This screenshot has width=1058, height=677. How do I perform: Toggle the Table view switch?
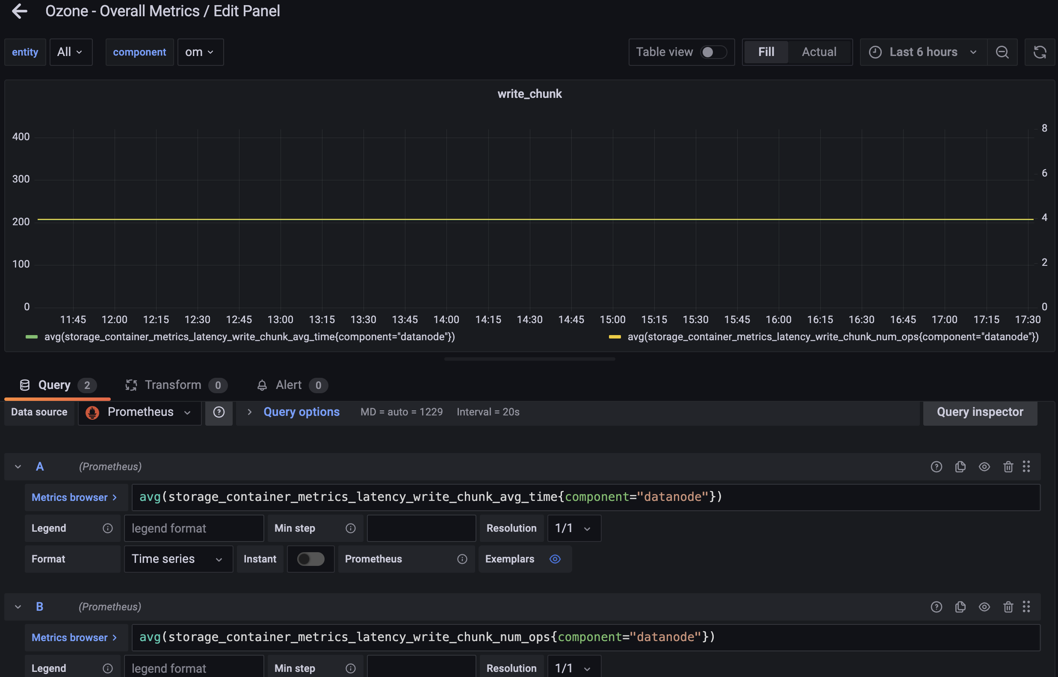tap(713, 52)
